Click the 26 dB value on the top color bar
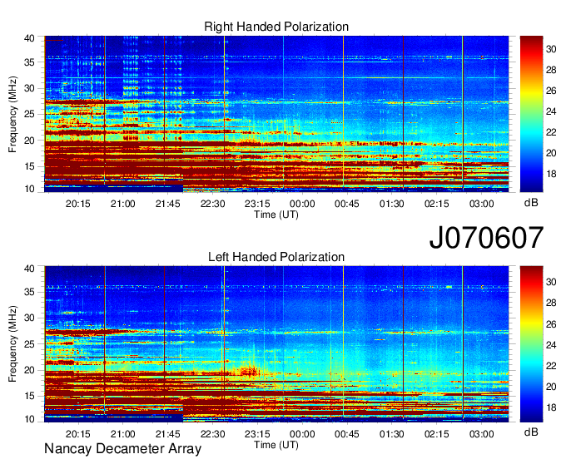 (x=551, y=91)
